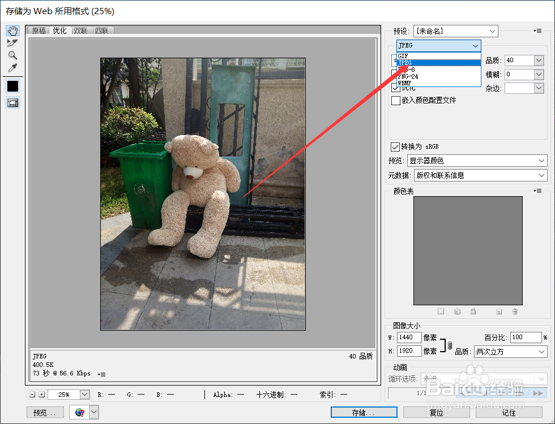555x424 pixels.
Task: Click the 73 秒 @ 56.6 Kbps text
Action: coord(62,374)
